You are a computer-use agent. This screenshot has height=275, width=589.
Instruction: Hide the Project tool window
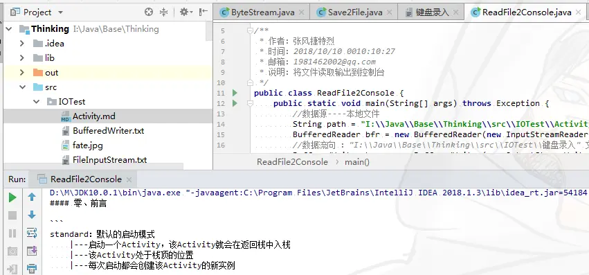pos(203,12)
